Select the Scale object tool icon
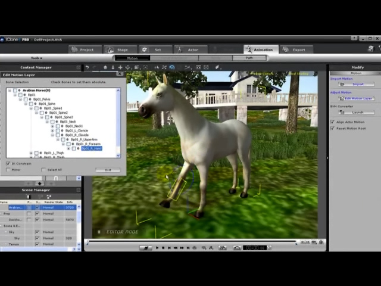Image resolution: width=381 pixels, height=286 pixels. [164, 67]
